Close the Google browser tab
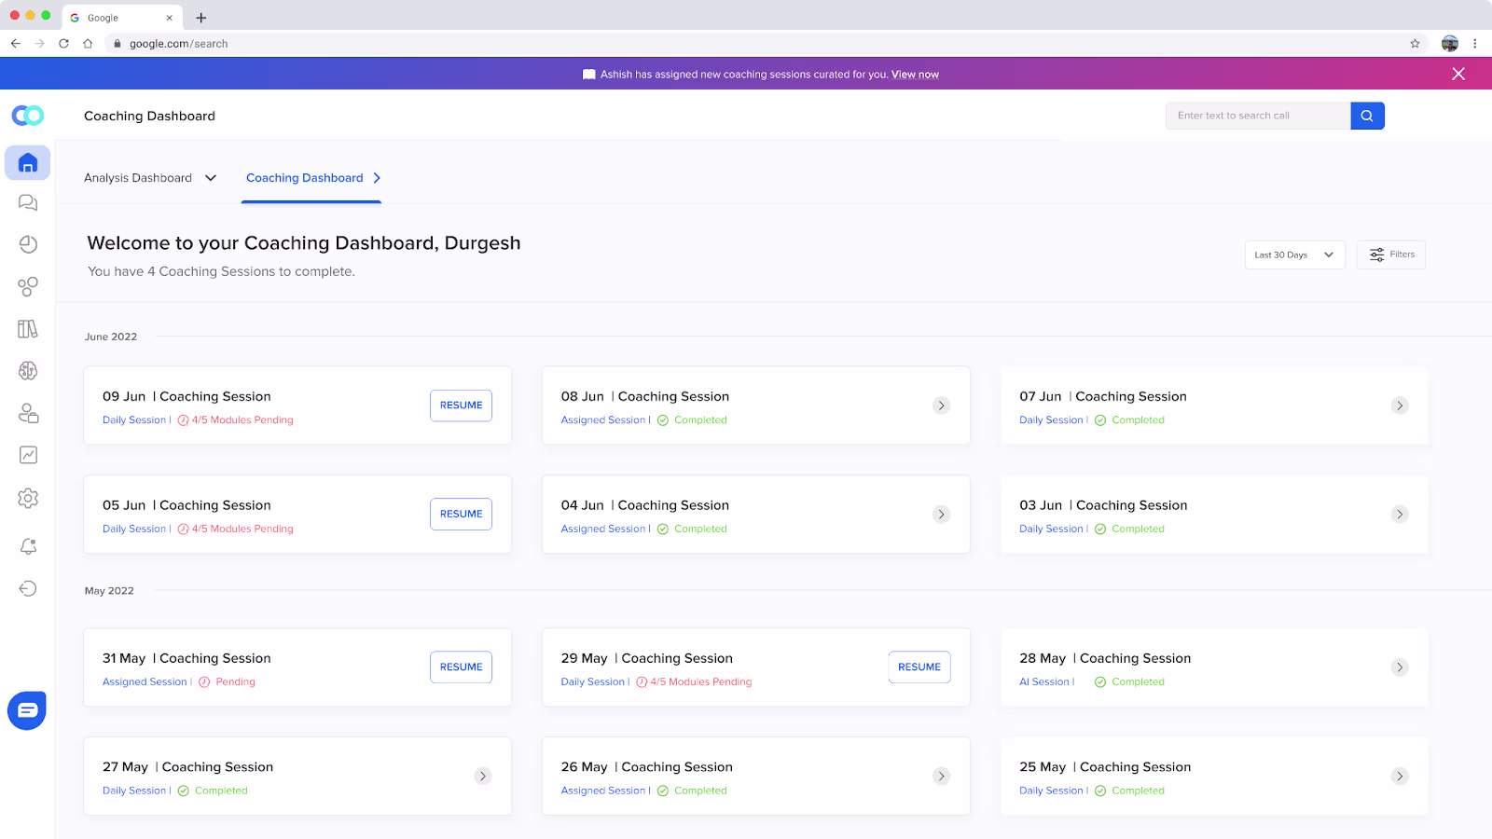1492x839 pixels. [x=169, y=18]
